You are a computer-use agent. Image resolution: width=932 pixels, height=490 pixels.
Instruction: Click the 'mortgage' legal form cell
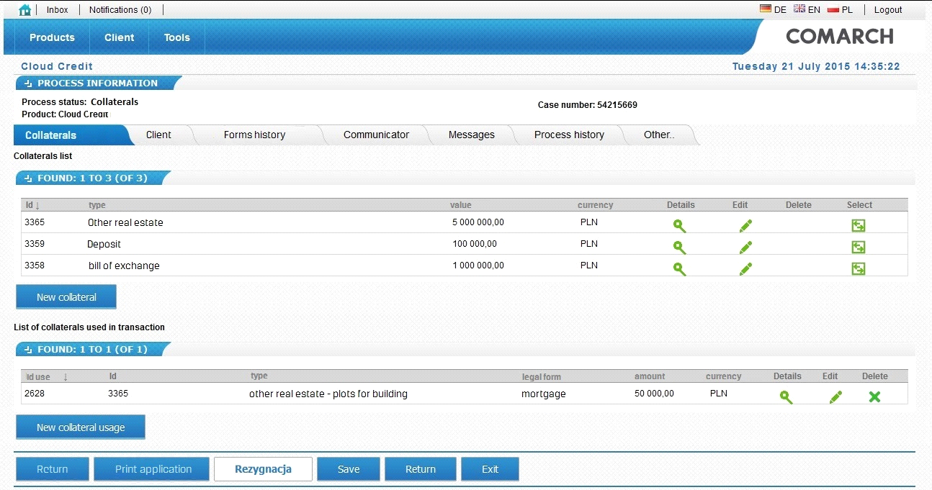point(544,394)
